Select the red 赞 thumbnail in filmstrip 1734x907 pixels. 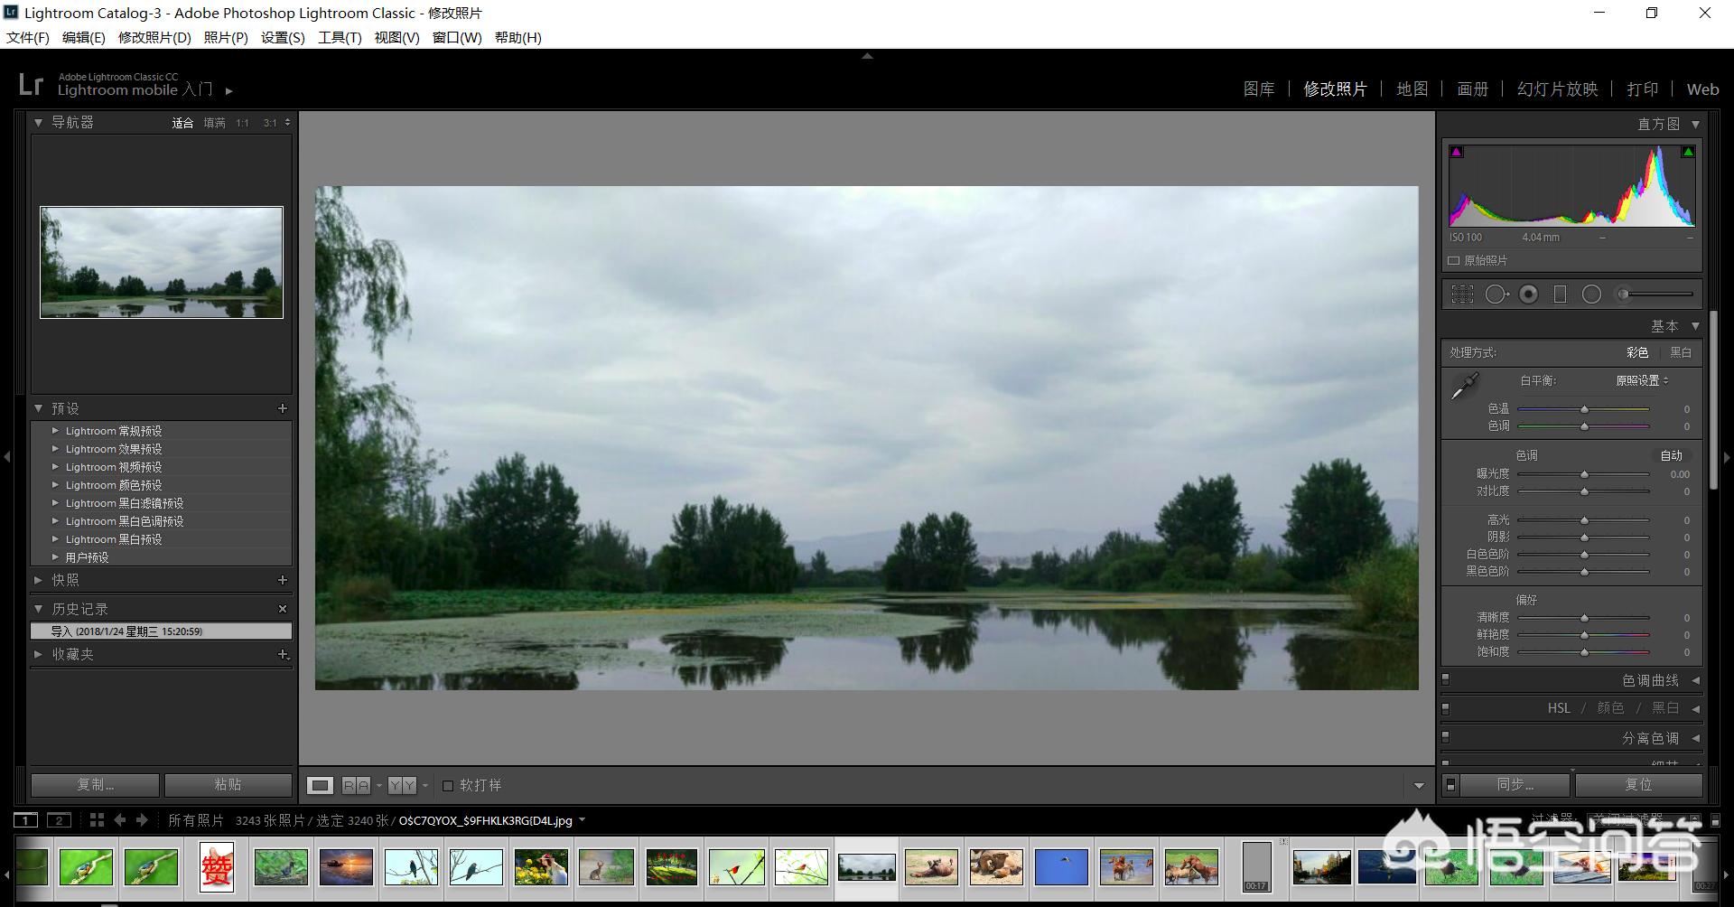(x=217, y=867)
